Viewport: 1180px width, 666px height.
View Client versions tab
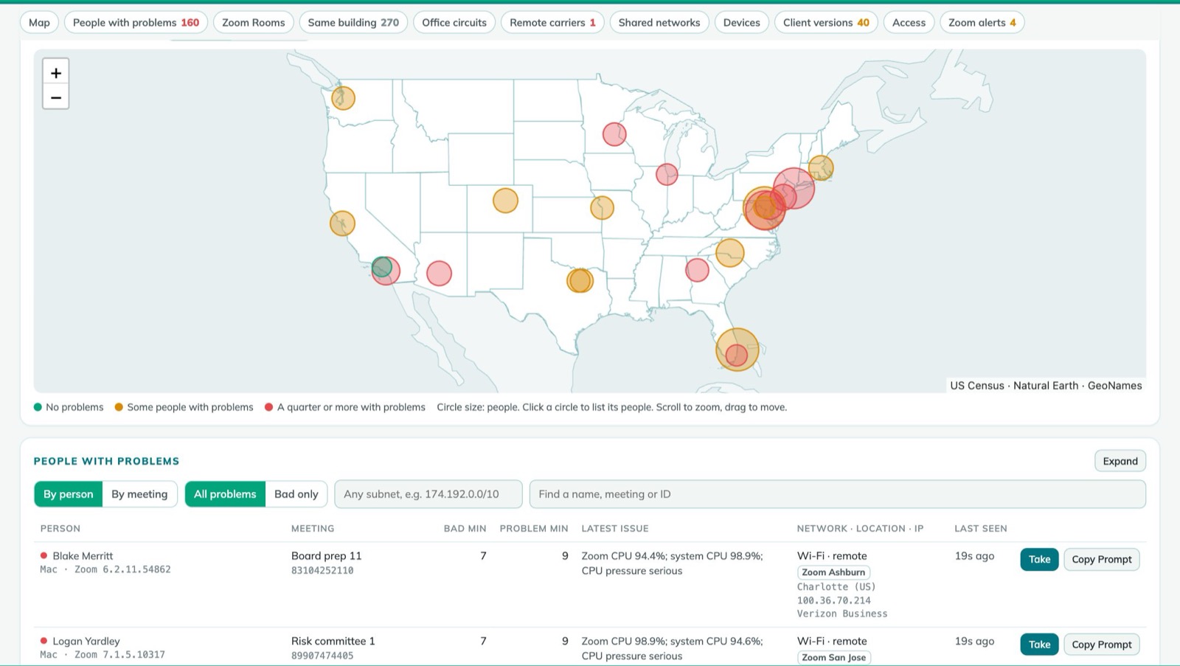[826, 22]
